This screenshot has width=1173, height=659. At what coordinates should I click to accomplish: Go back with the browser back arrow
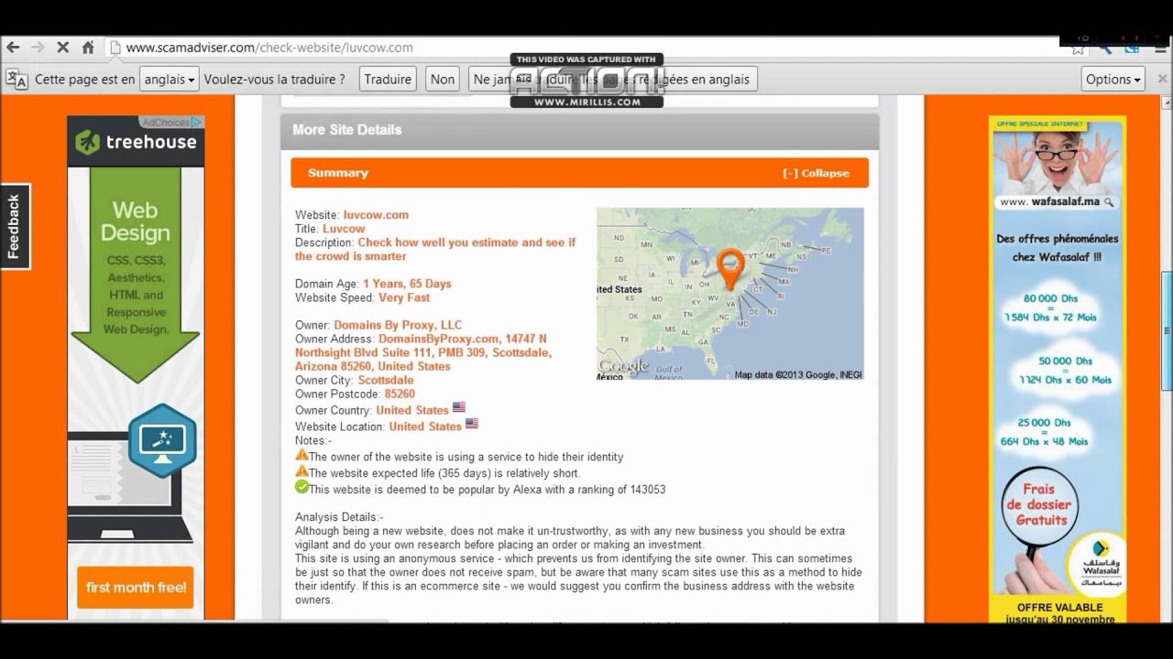13,48
